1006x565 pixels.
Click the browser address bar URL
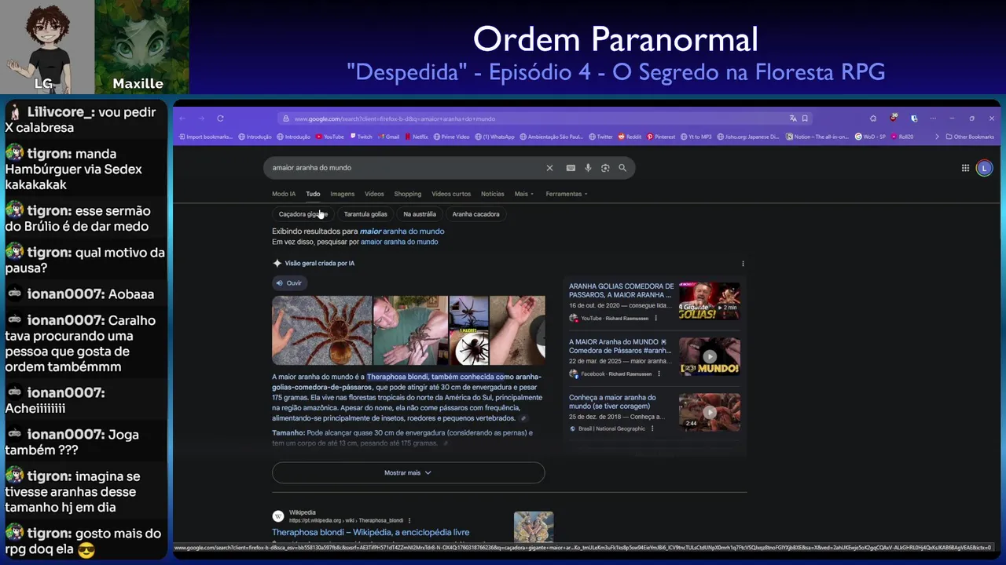click(395, 118)
